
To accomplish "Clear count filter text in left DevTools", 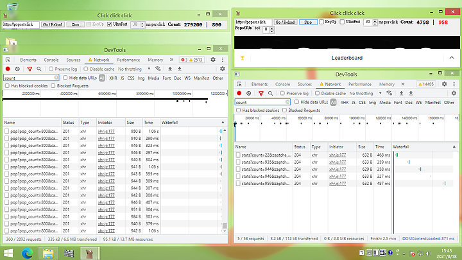I will [x=56, y=78].
